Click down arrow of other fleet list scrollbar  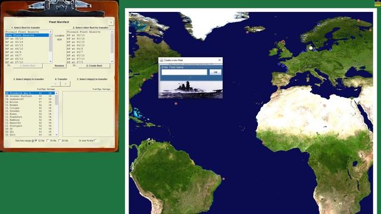[x=112, y=62]
